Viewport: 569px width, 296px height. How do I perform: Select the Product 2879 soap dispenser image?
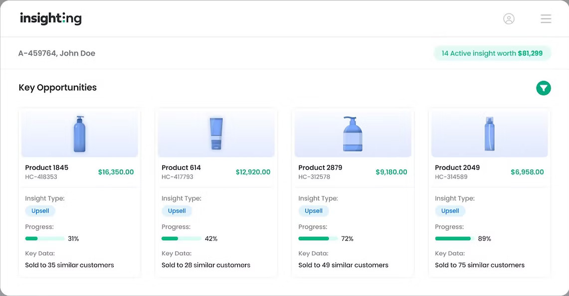click(353, 134)
